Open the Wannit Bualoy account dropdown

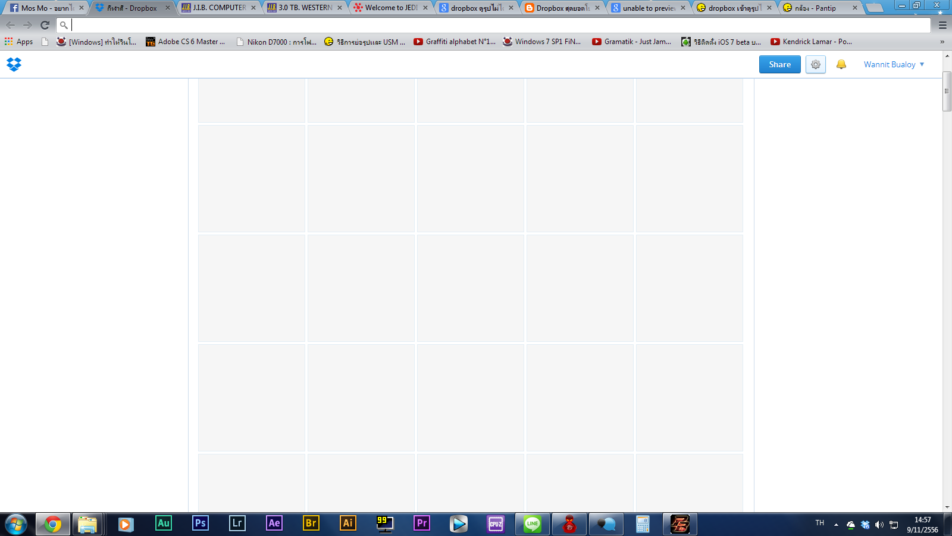pos(894,64)
